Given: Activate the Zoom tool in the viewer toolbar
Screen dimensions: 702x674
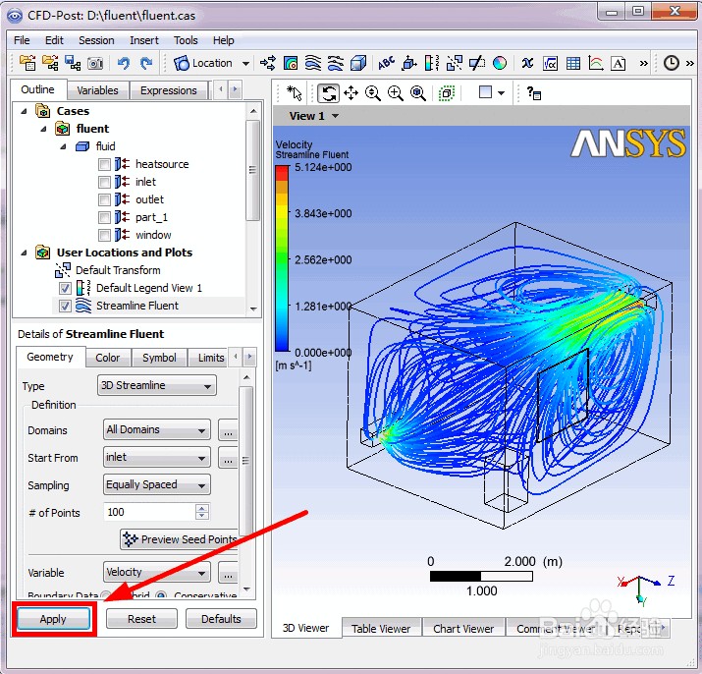Looking at the screenshot, I should (373, 93).
